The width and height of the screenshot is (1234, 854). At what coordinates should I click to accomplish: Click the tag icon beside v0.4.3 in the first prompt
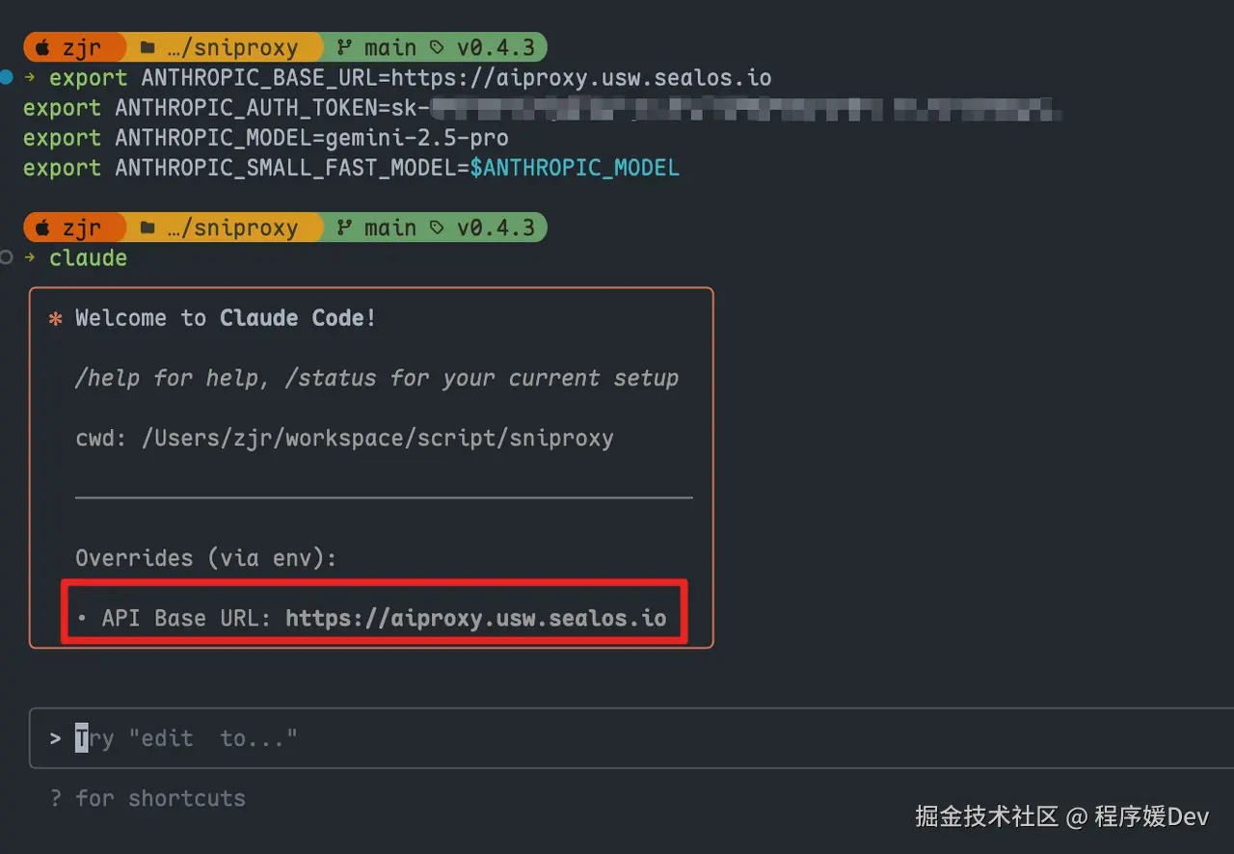[x=438, y=47]
